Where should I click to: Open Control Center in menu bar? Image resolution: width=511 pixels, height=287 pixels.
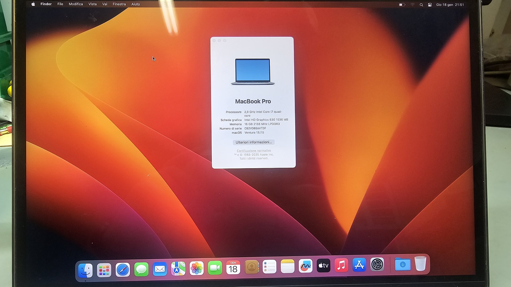coord(430,5)
